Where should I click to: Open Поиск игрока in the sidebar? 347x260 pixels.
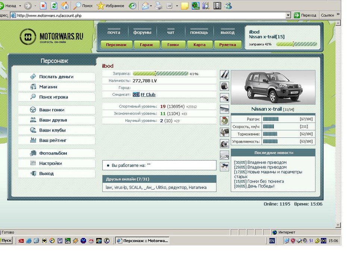click(x=57, y=97)
